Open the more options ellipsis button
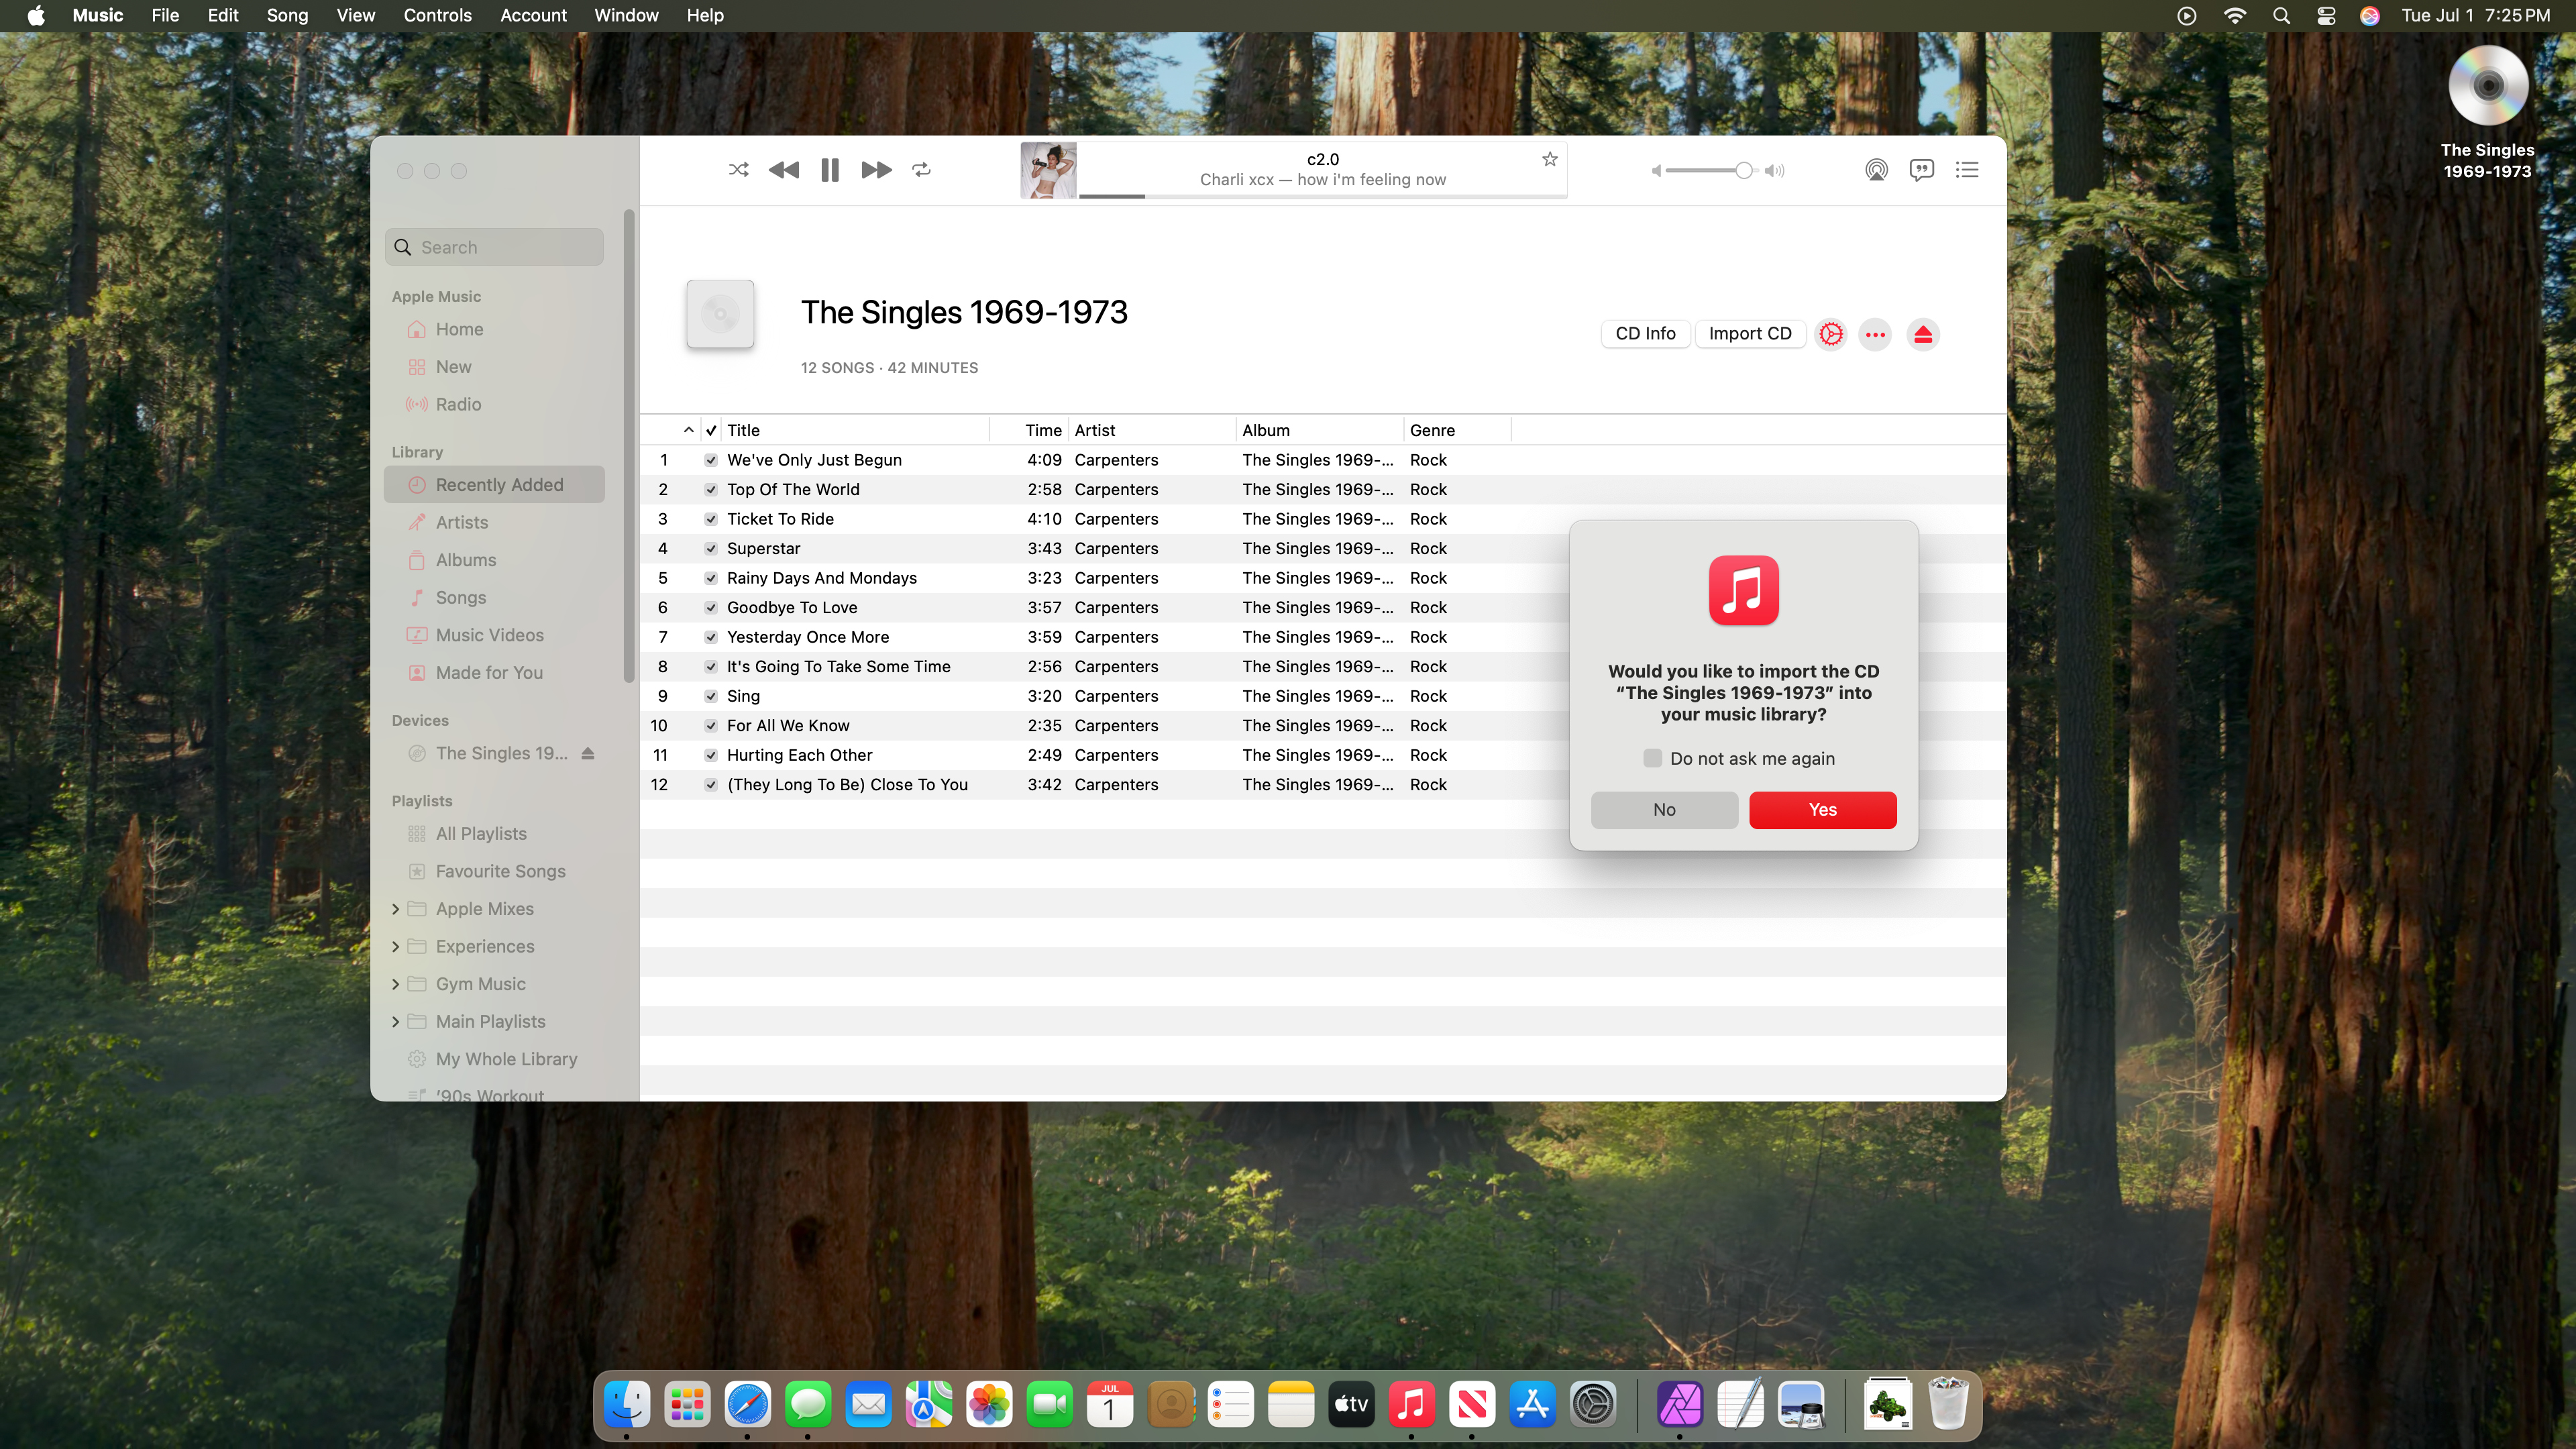Viewport: 2576px width, 1449px height. 1875,334
